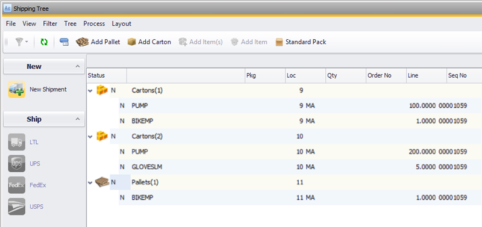Click the LTL truck icon

coord(17,142)
